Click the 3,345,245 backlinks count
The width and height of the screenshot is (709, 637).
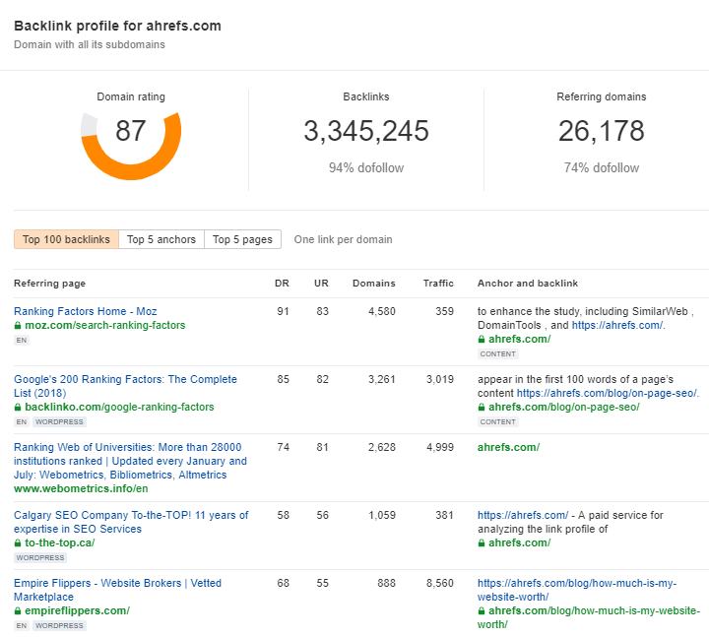pyautogui.click(x=366, y=131)
